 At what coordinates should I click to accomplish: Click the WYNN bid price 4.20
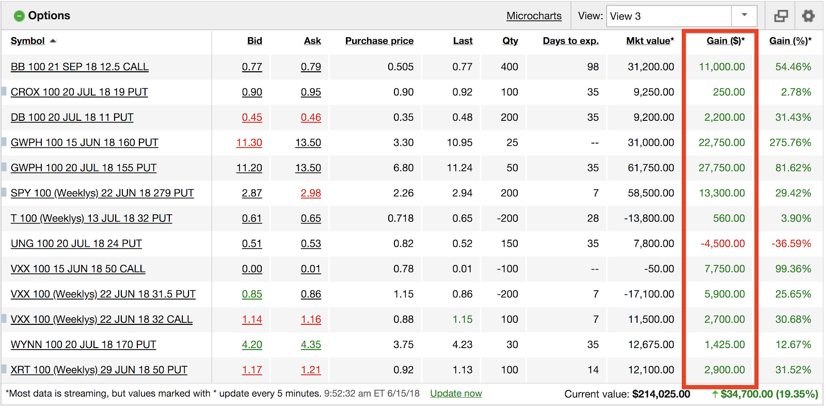pos(252,344)
